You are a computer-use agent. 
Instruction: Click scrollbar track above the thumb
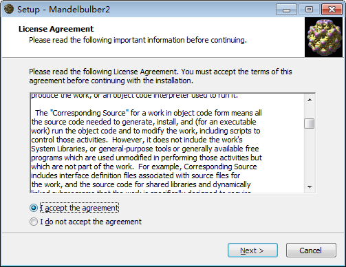(310, 111)
